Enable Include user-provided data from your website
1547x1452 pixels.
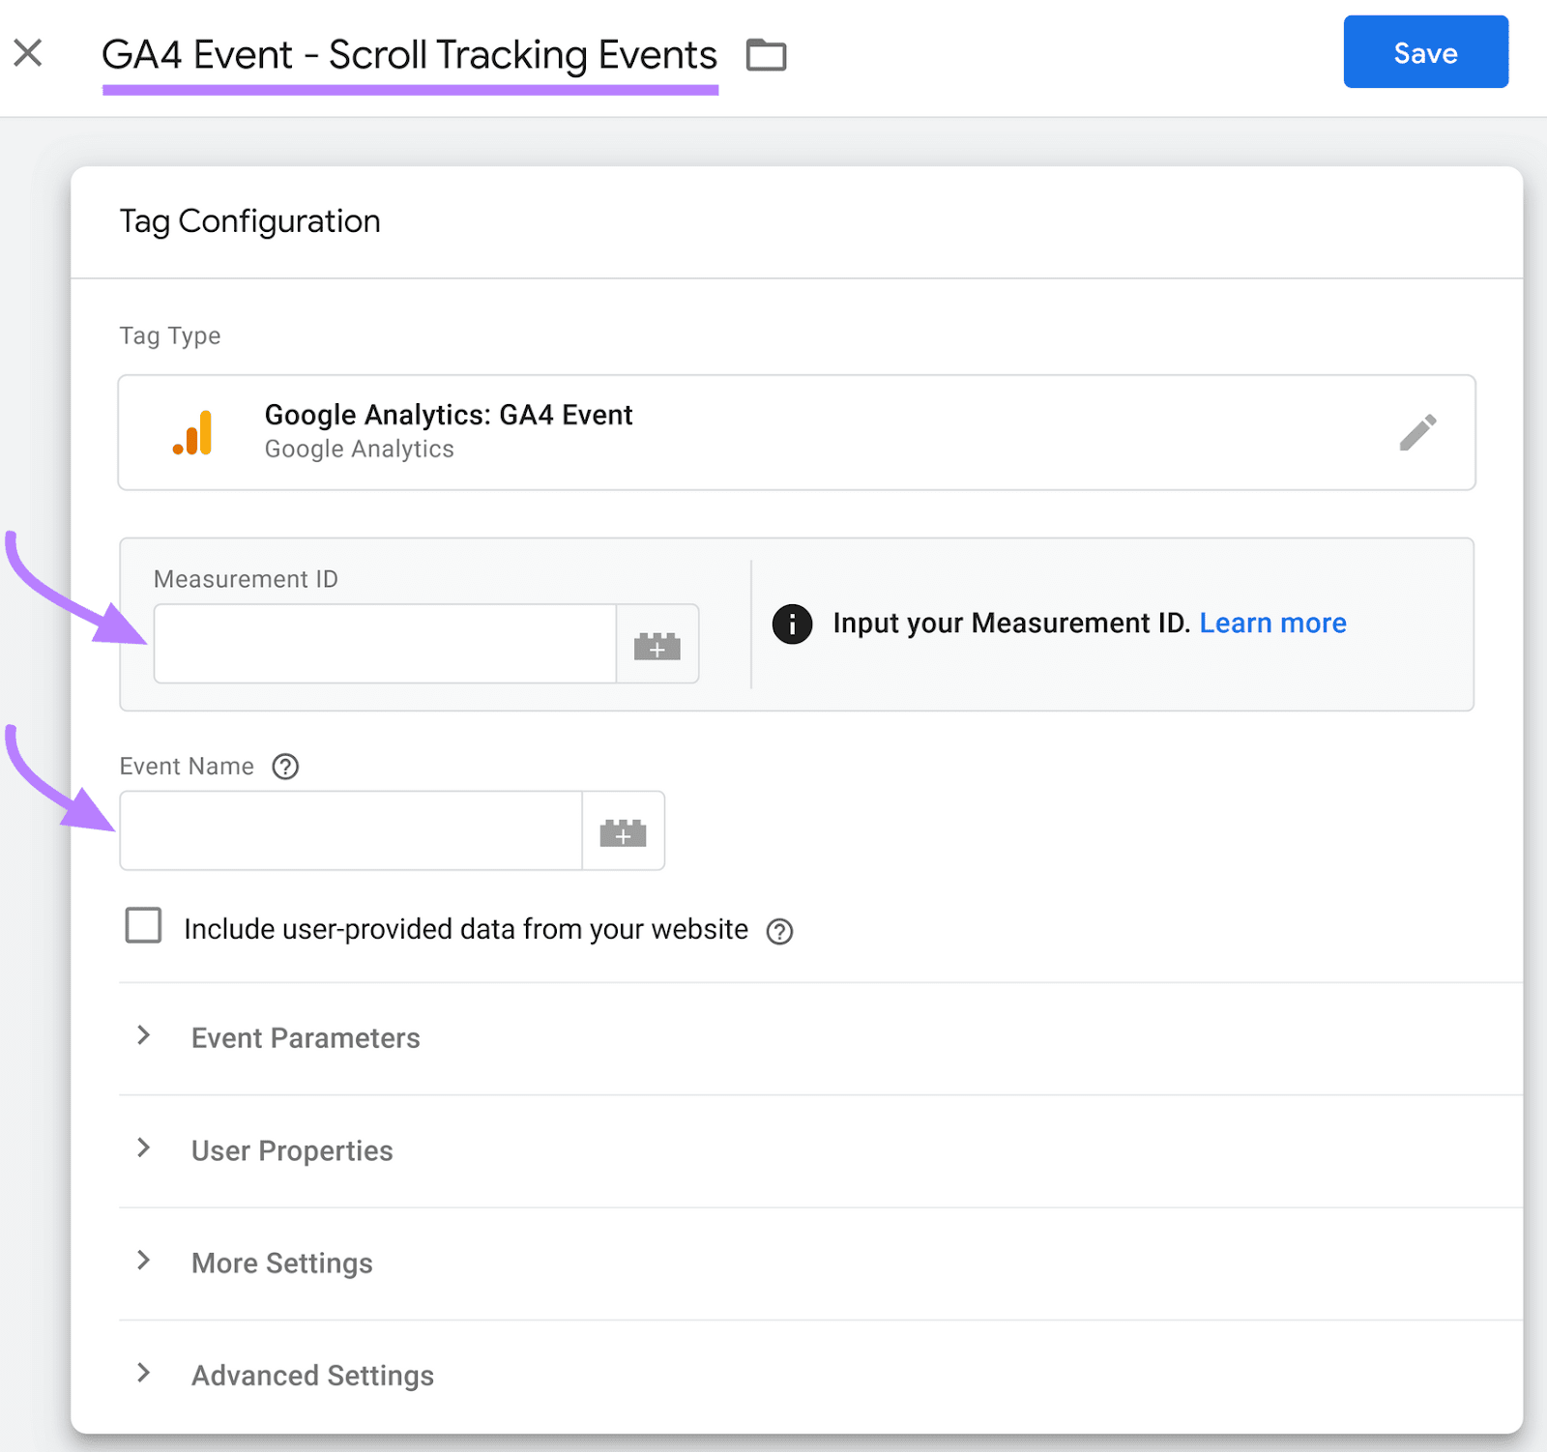[142, 926]
